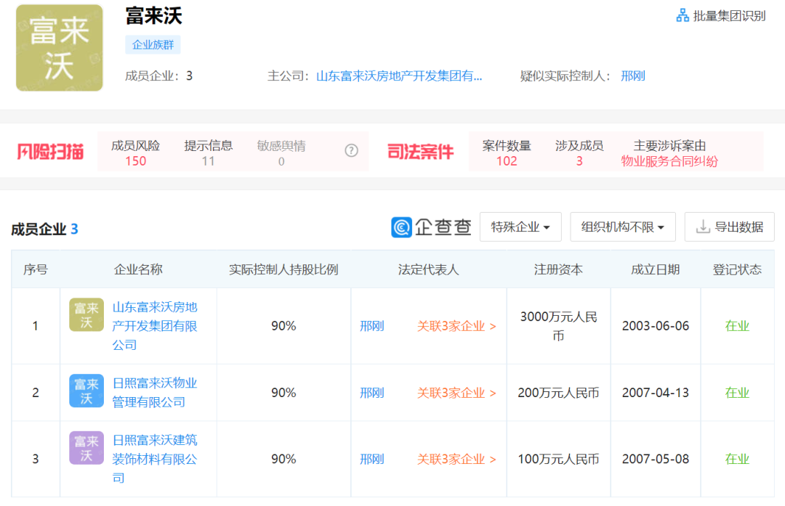
Task: Click the 2007-04-13 founding date cell
Action: (656, 393)
